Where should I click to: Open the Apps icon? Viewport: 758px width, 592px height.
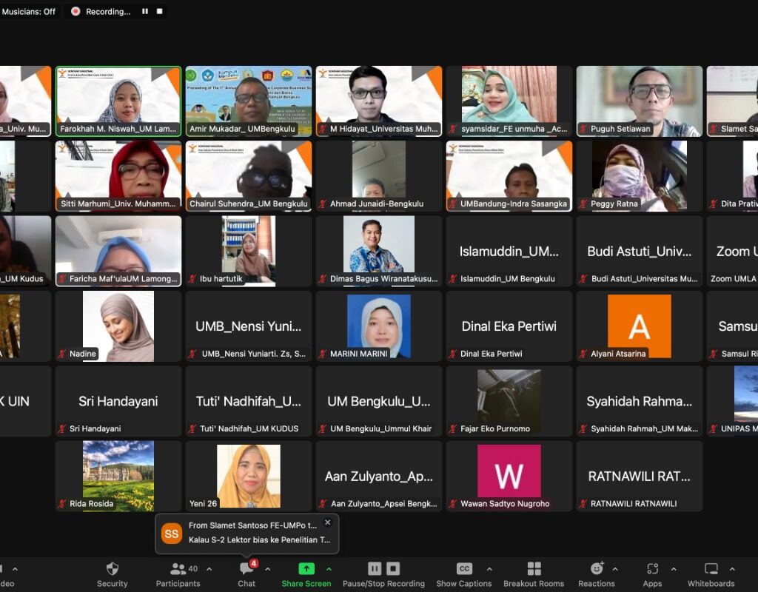tap(652, 569)
